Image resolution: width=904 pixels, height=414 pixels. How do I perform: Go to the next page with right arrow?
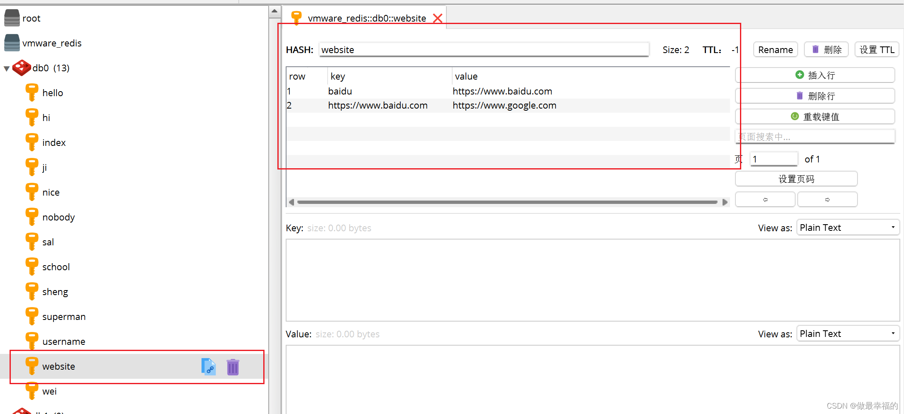pos(827,199)
